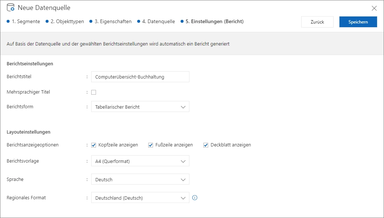Close the Neue Datenquelle dialog
384x218 pixels.
click(374, 8)
